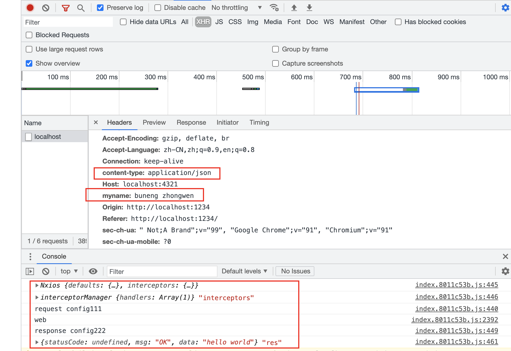Filter requests by Img

tap(253, 22)
